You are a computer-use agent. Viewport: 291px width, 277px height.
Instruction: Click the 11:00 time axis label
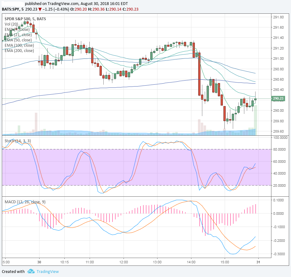point(90,262)
